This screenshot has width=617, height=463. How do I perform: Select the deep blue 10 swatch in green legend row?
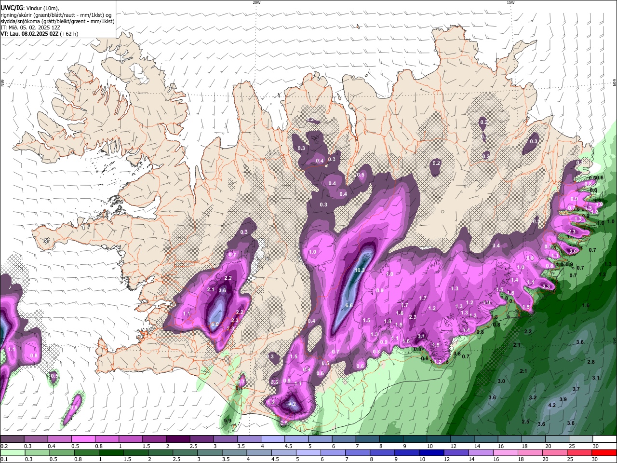[x=432, y=452]
